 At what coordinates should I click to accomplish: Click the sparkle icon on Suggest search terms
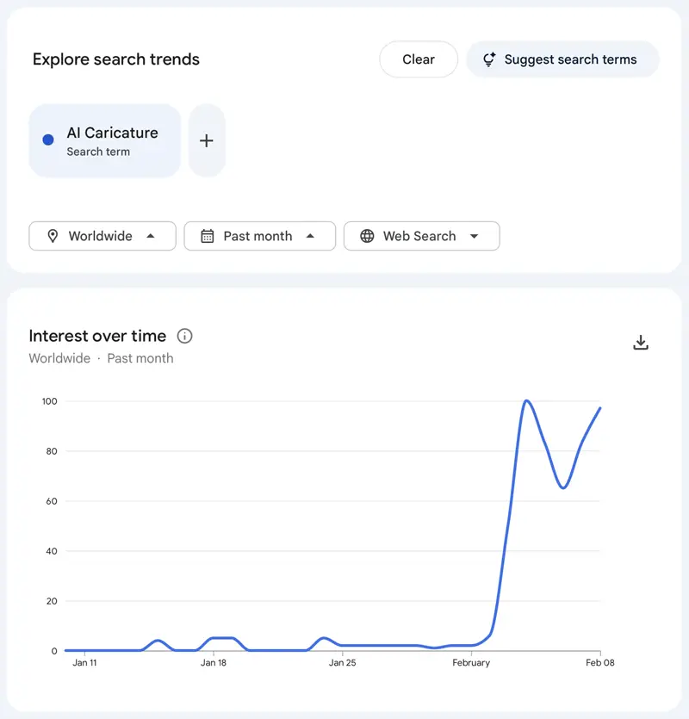[x=488, y=59]
